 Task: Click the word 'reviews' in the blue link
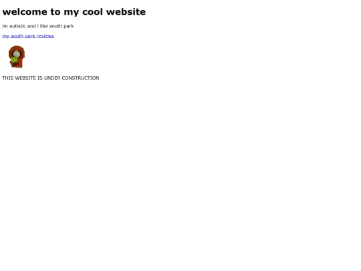click(x=45, y=36)
